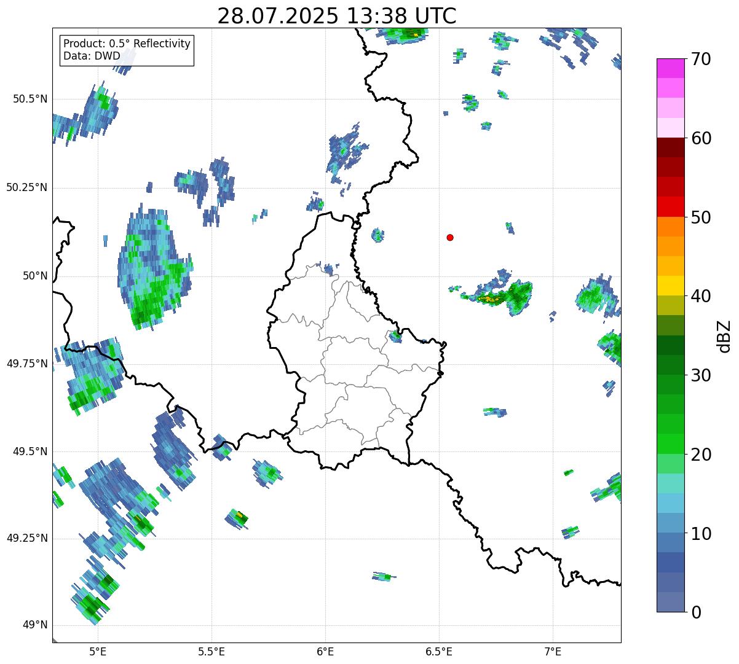Screen dimensions: 739x664
Task: Click the 7°E longitude label
Action: coord(553,651)
